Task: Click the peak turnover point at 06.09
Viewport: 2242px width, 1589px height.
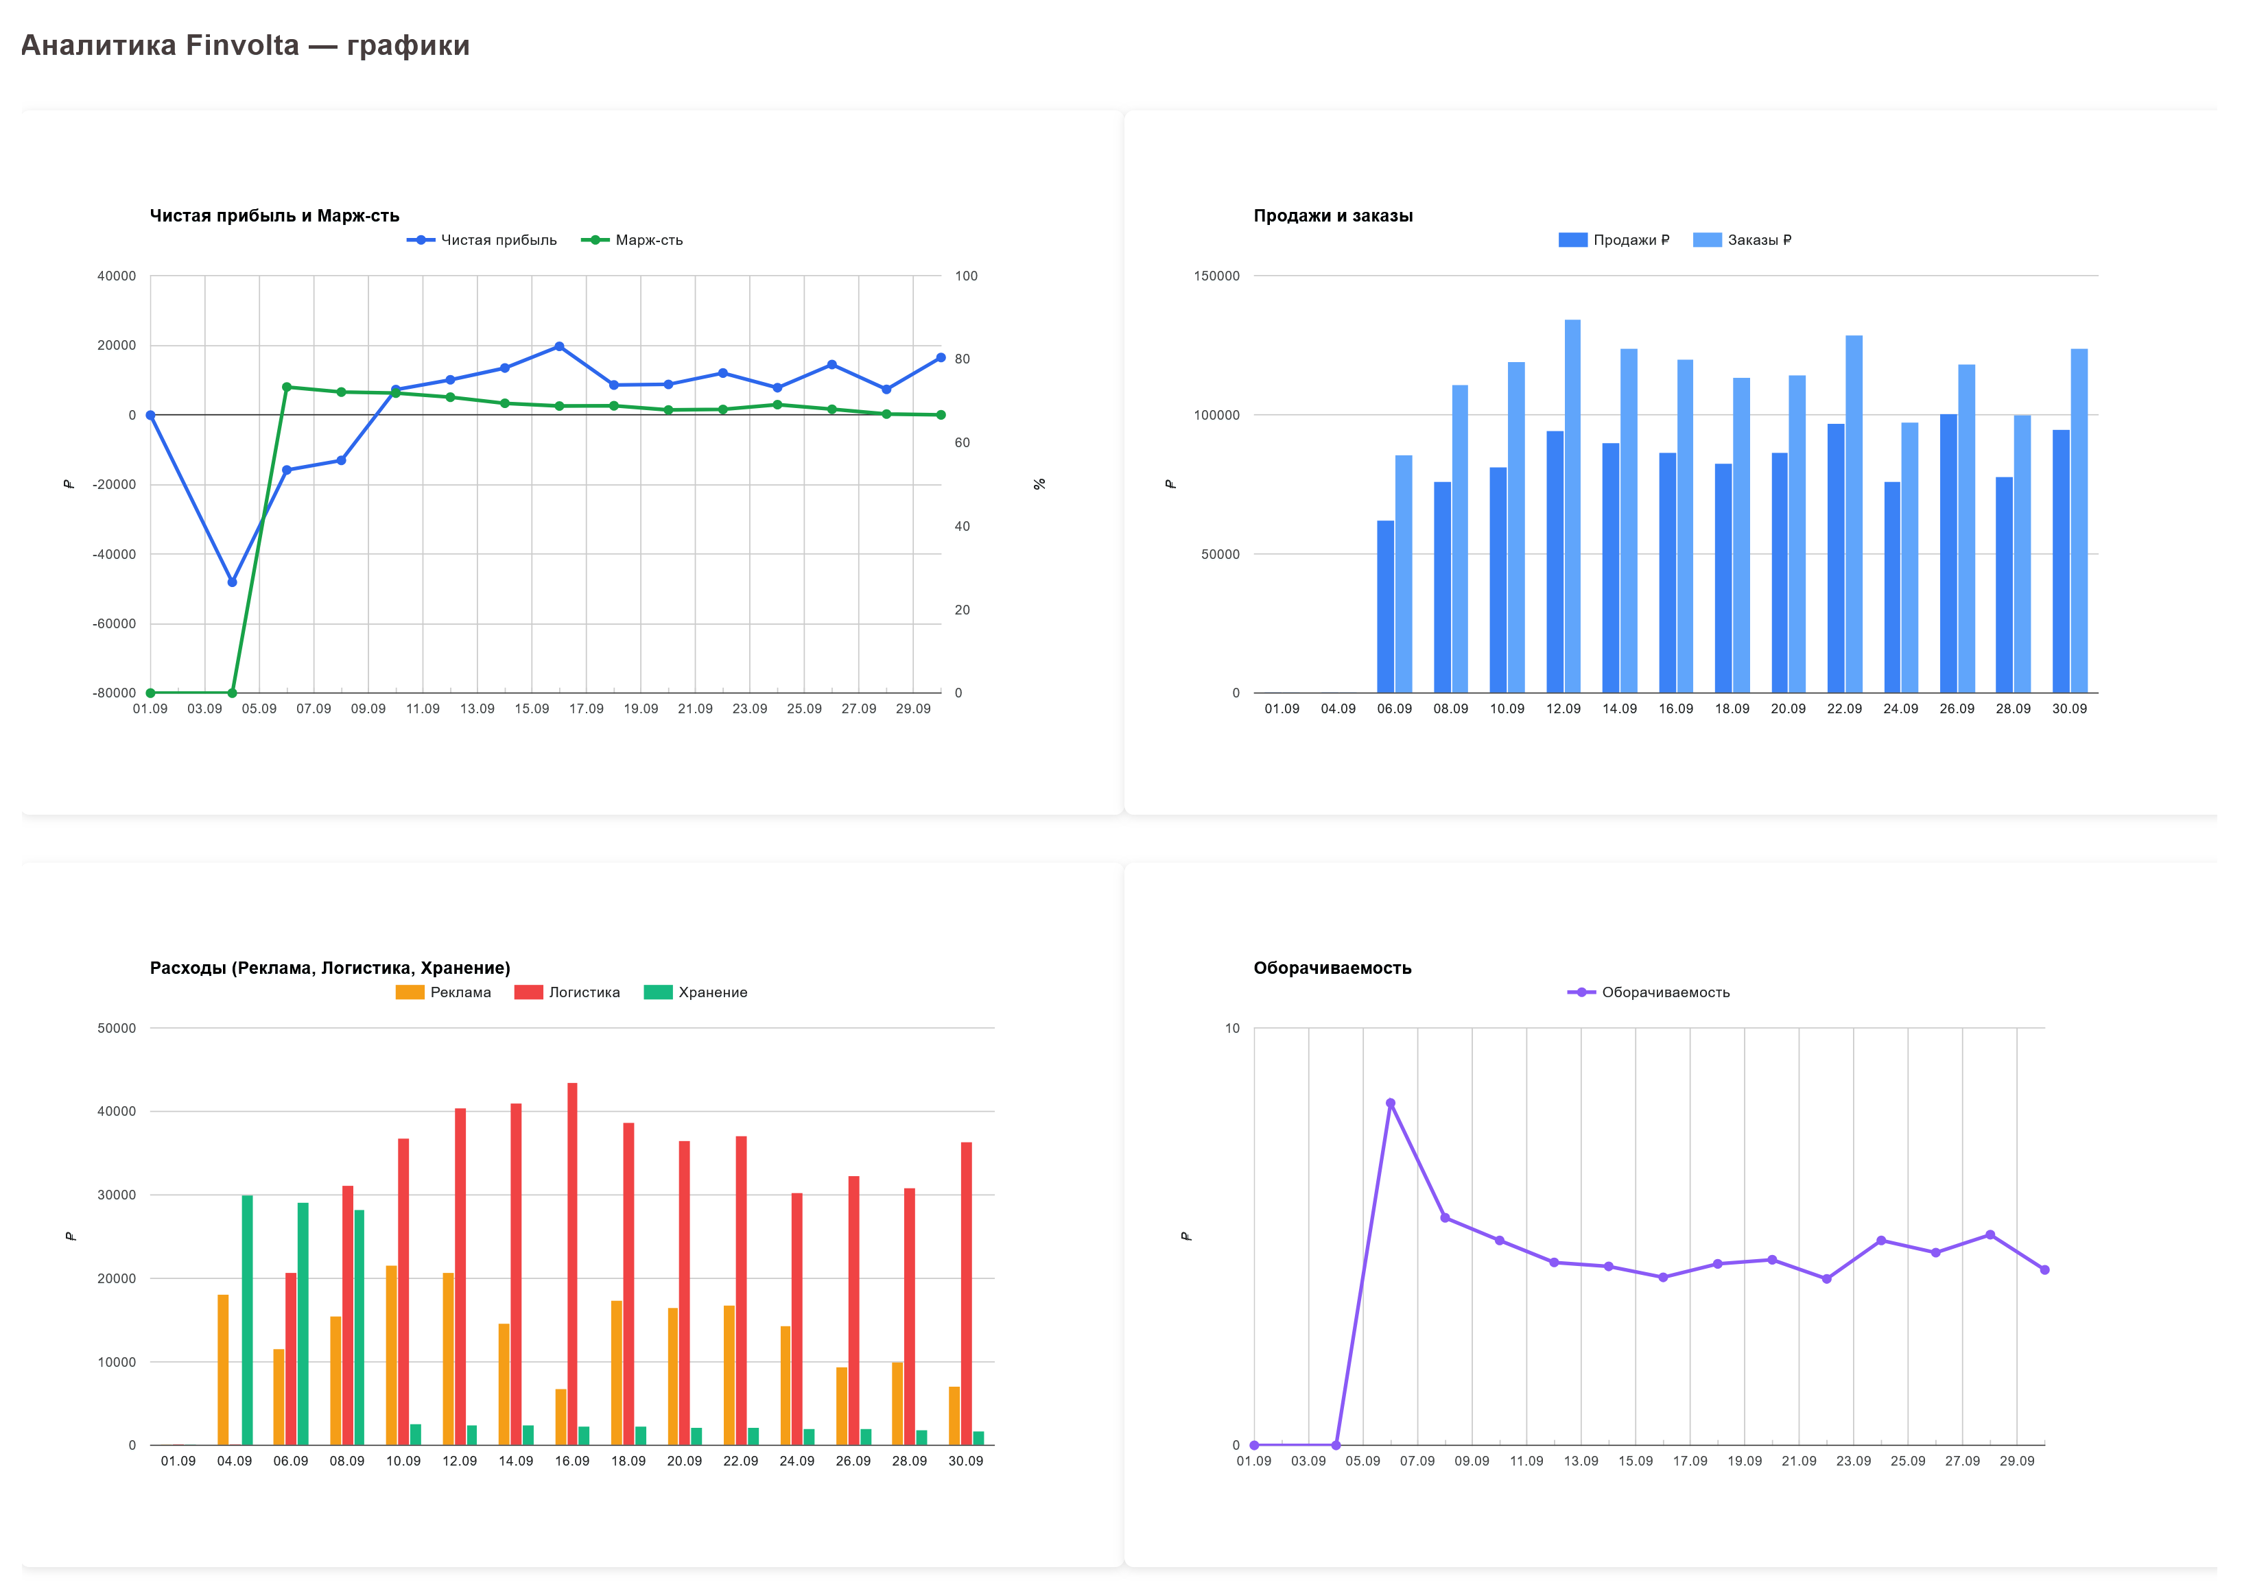Action: pos(1390,1103)
